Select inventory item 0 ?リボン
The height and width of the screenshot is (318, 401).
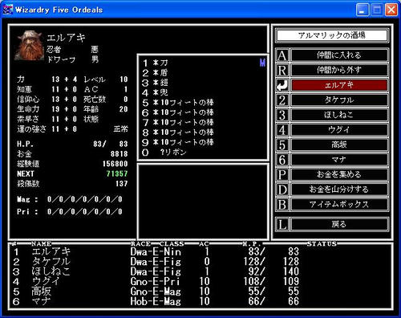pos(164,153)
